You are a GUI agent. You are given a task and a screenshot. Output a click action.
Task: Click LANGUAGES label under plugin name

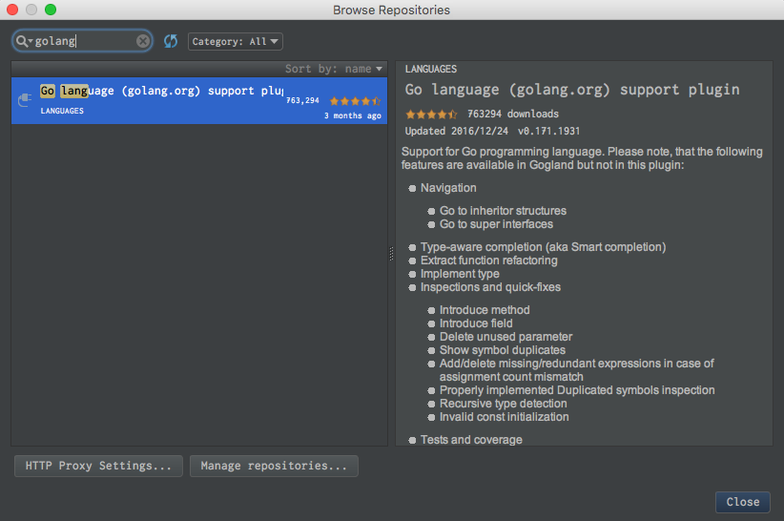(x=62, y=111)
